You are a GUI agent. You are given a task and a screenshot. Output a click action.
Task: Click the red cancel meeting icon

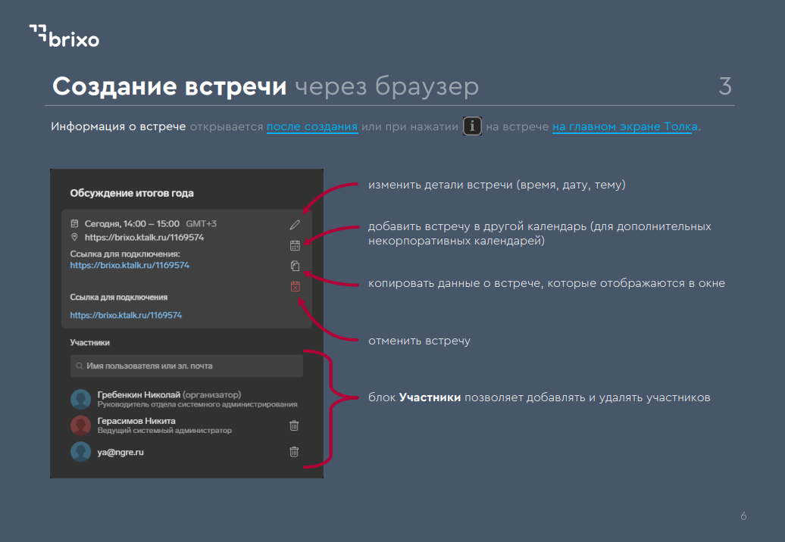295,286
